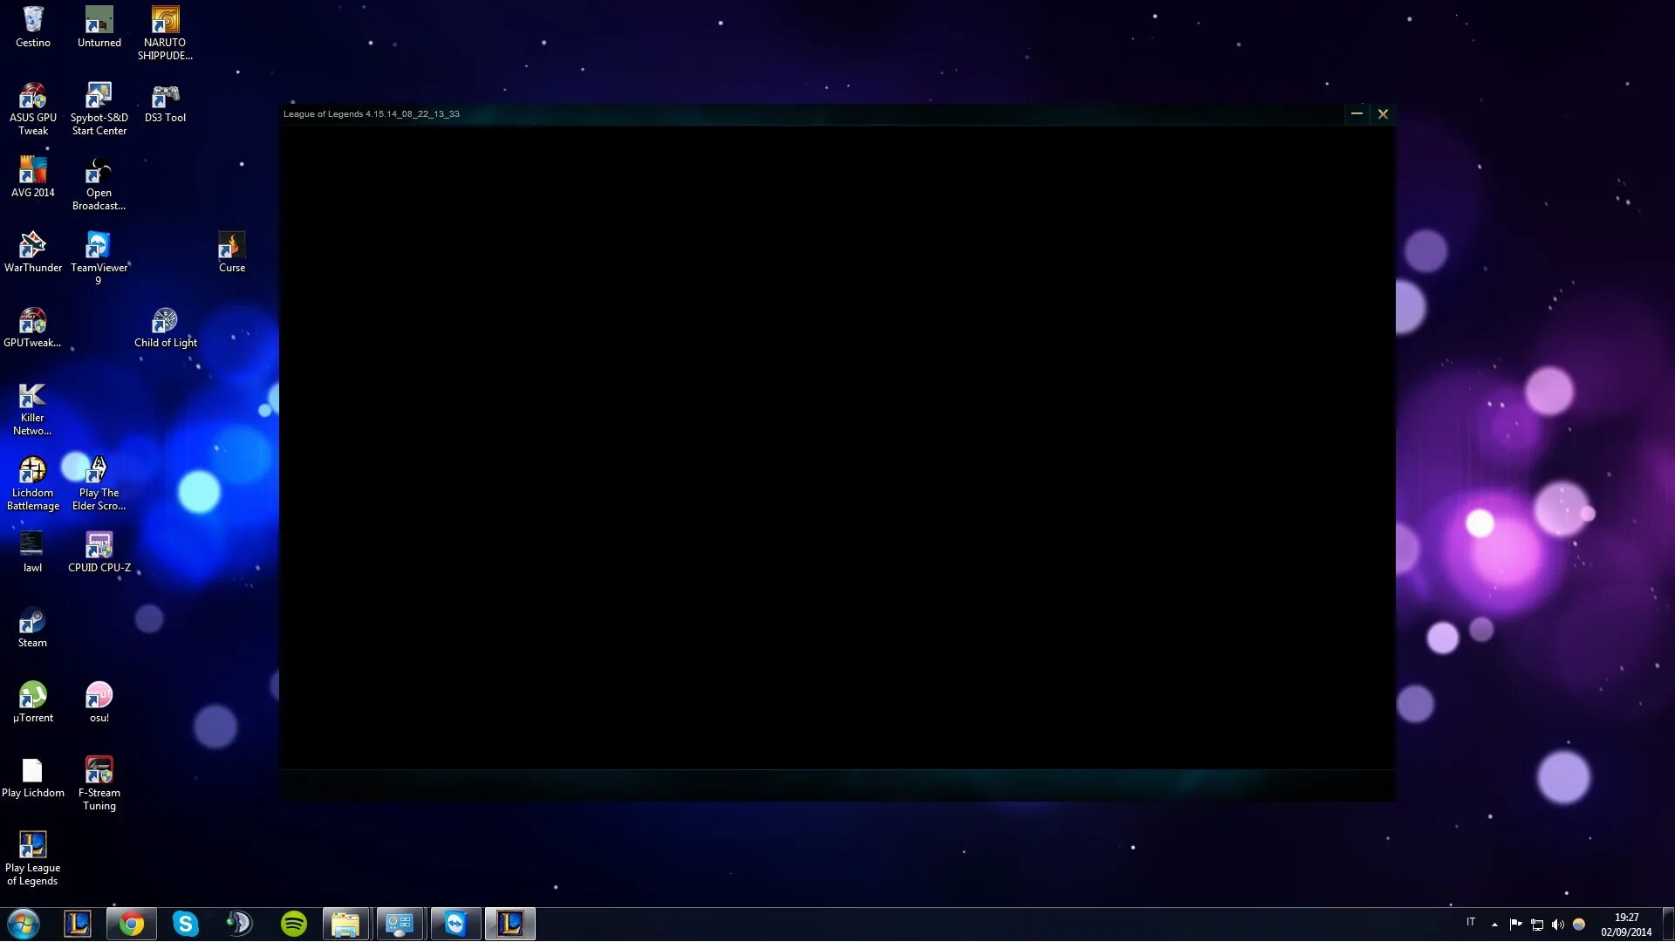Viewport: 1675px width, 942px height.
Task: Open Windows Start menu
Action: click(x=21, y=924)
